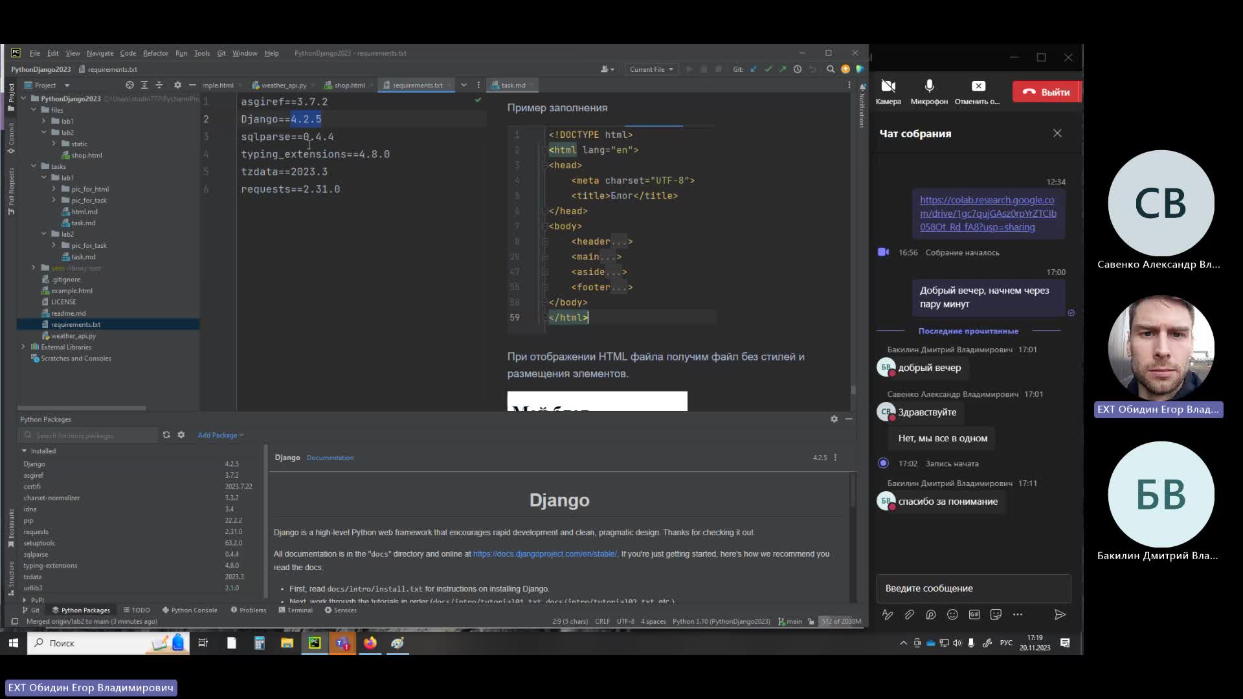Select opened file locate target icon in Project panel
The height and width of the screenshot is (699, 1243).
click(129, 85)
